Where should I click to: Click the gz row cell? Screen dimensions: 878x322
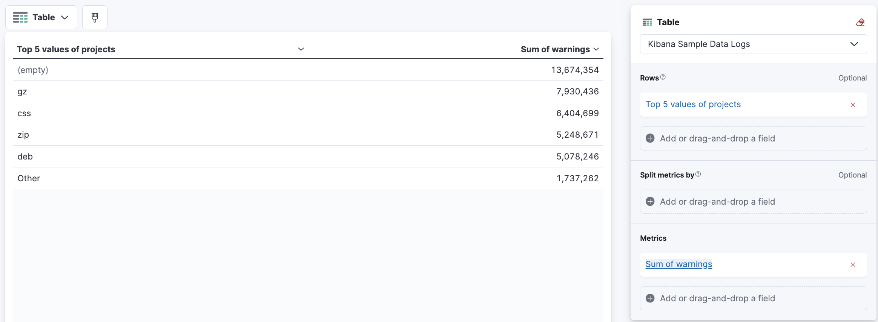(x=22, y=92)
